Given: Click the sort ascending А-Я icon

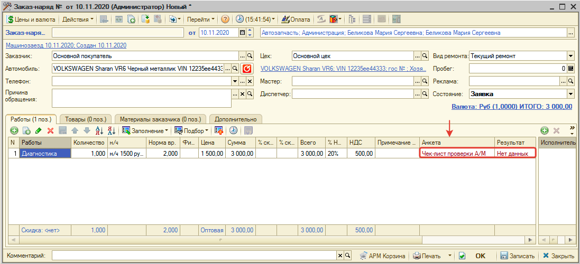Looking at the screenshot, I should tap(99, 130).
